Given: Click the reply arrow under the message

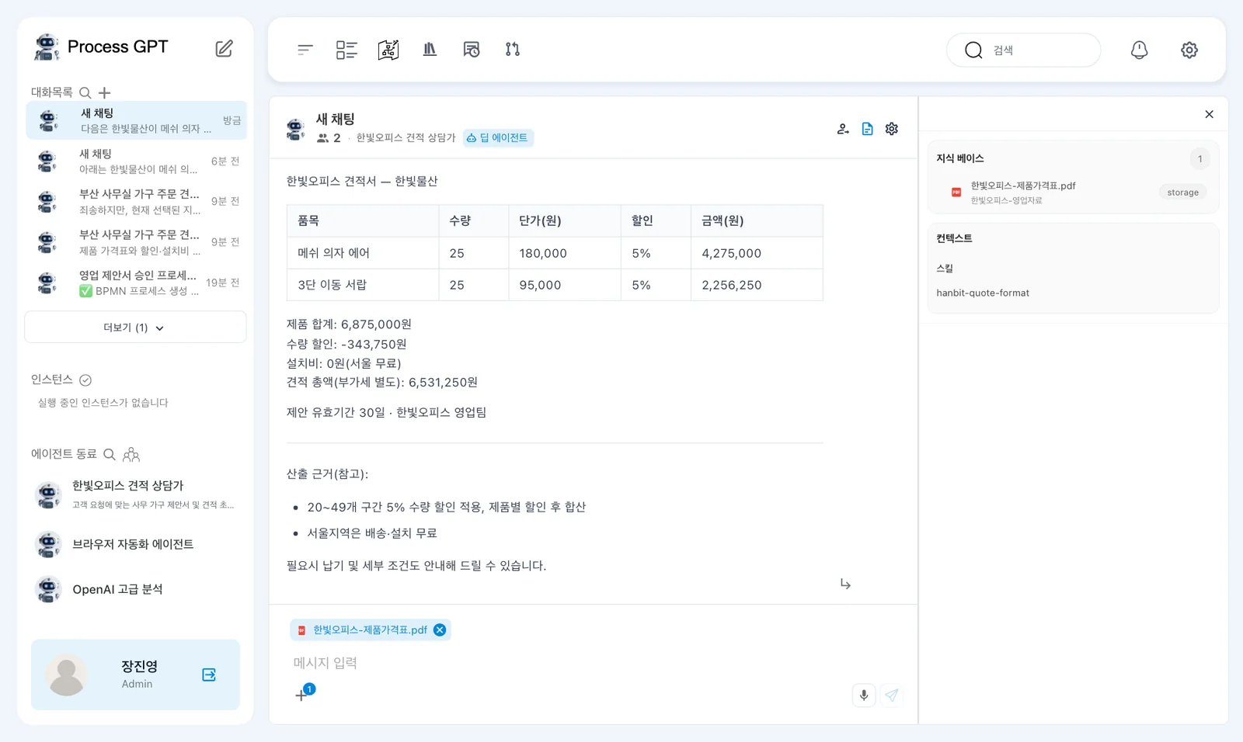Looking at the screenshot, I should [845, 584].
